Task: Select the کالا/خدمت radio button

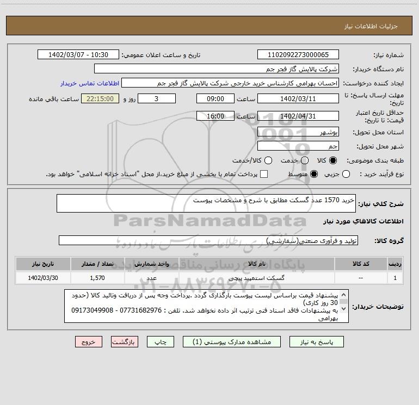Action: tap(268, 160)
